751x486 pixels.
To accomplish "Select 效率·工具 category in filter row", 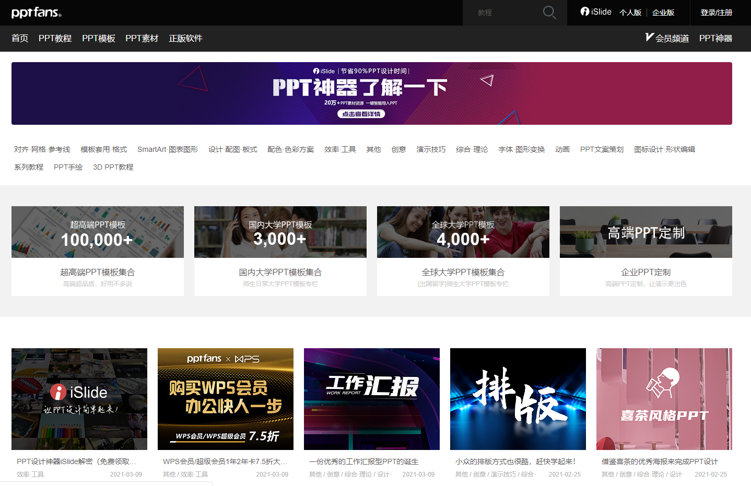I will click(x=340, y=149).
